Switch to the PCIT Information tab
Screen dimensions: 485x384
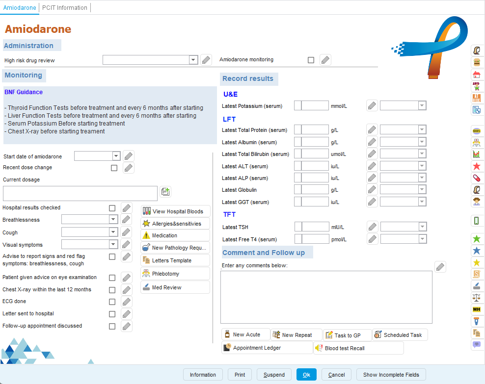[x=65, y=8]
